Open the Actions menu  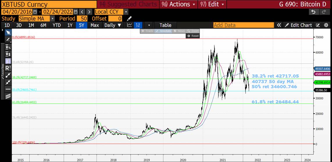[x=179, y=4]
